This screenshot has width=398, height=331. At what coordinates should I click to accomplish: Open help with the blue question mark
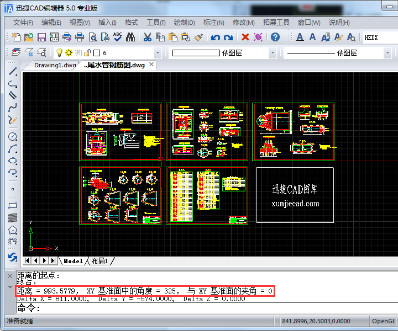point(275,37)
